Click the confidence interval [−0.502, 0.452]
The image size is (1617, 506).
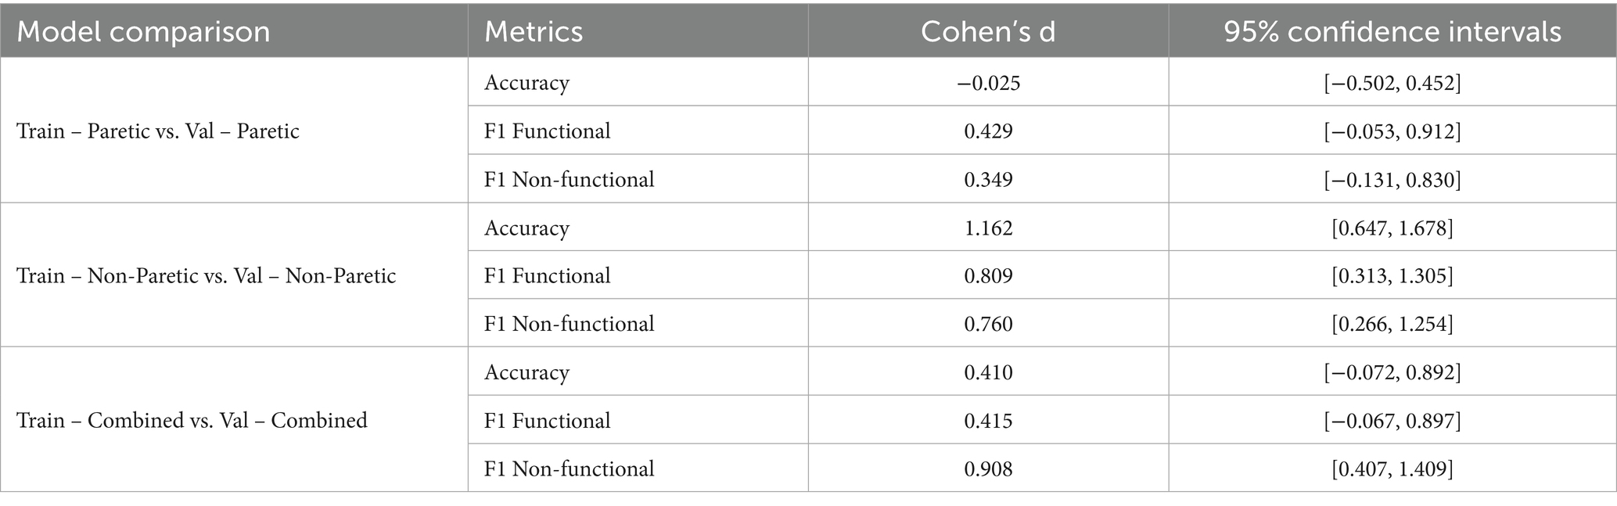[x=1392, y=83]
